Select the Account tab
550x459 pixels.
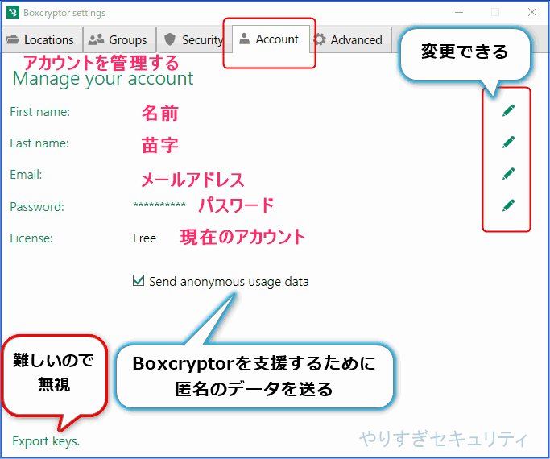tap(271, 39)
